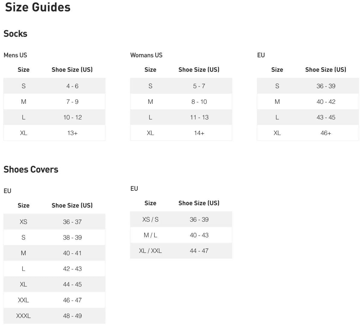Image resolution: width=362 pixels, height=325 pixels.
Task: Click the 43 - 45 shoe size cell
Action: (x=326, y=117)
